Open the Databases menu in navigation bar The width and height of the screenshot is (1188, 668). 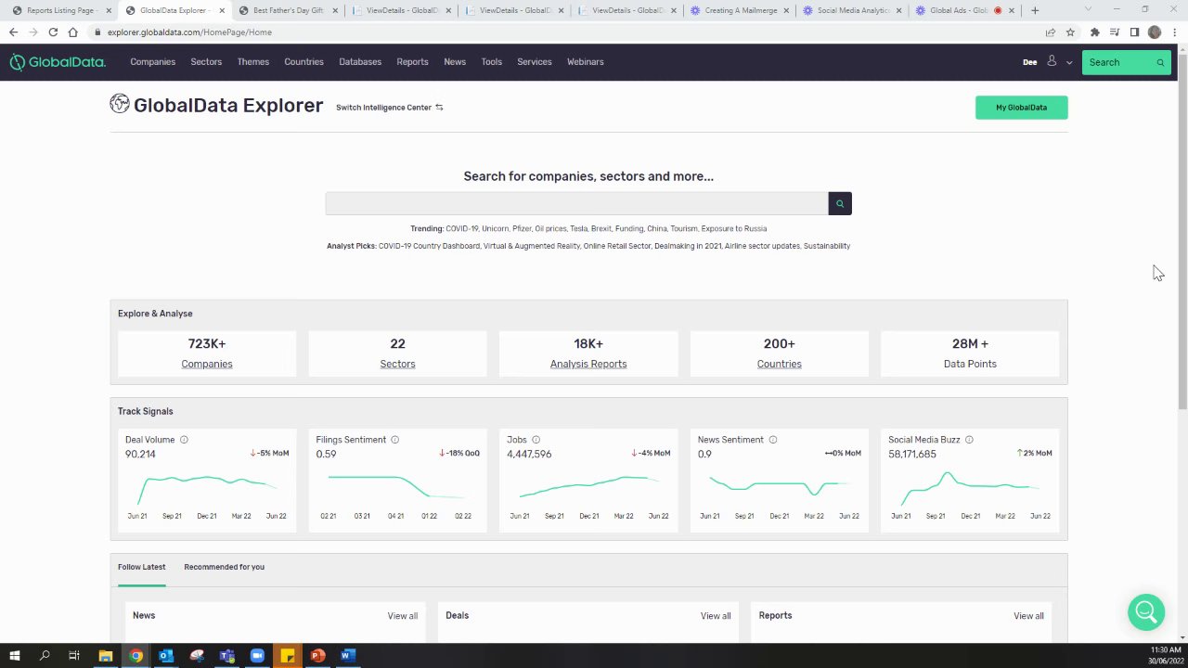[360, 62]
